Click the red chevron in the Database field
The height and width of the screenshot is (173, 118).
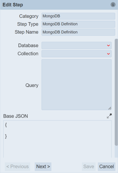(x=108, y=46)
